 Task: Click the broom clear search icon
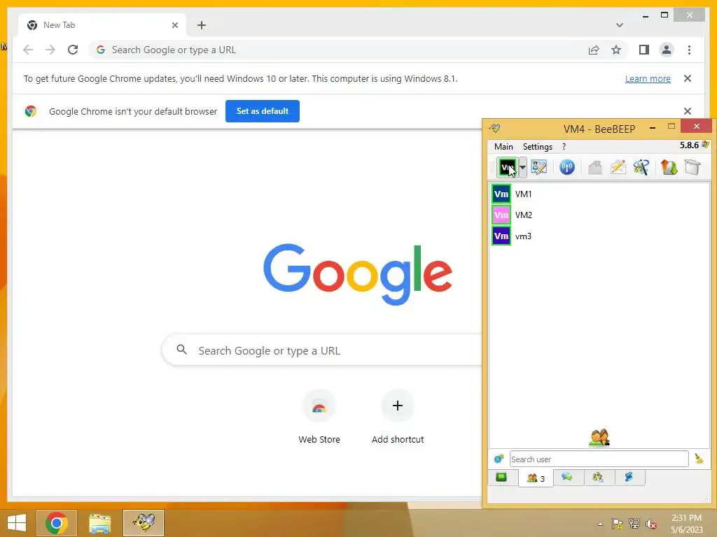tap(699, 459)
